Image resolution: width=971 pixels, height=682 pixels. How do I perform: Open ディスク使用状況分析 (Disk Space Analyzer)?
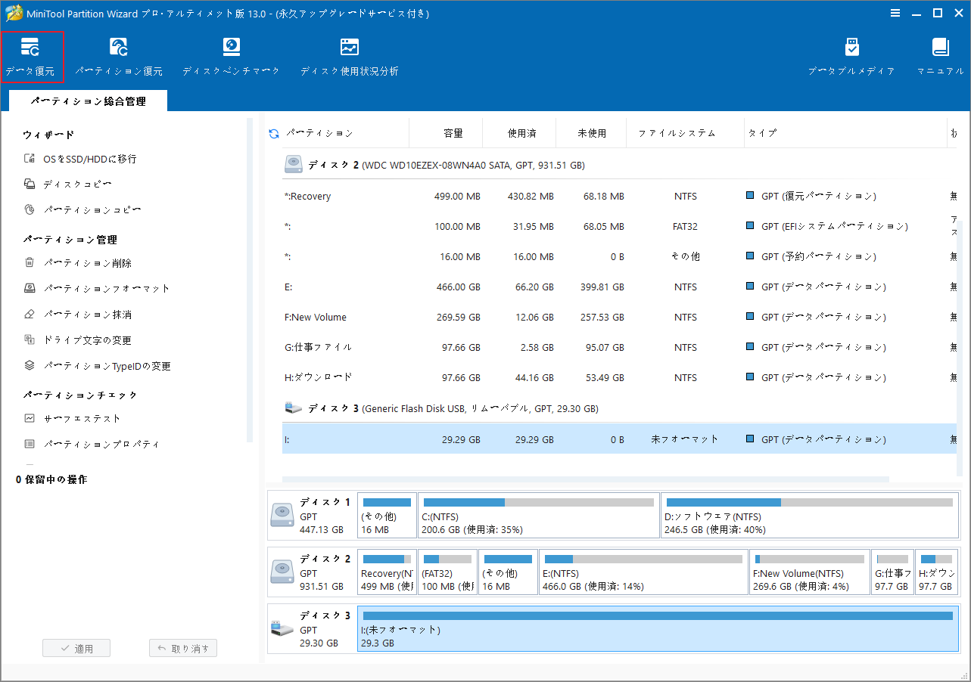[349, 55]
